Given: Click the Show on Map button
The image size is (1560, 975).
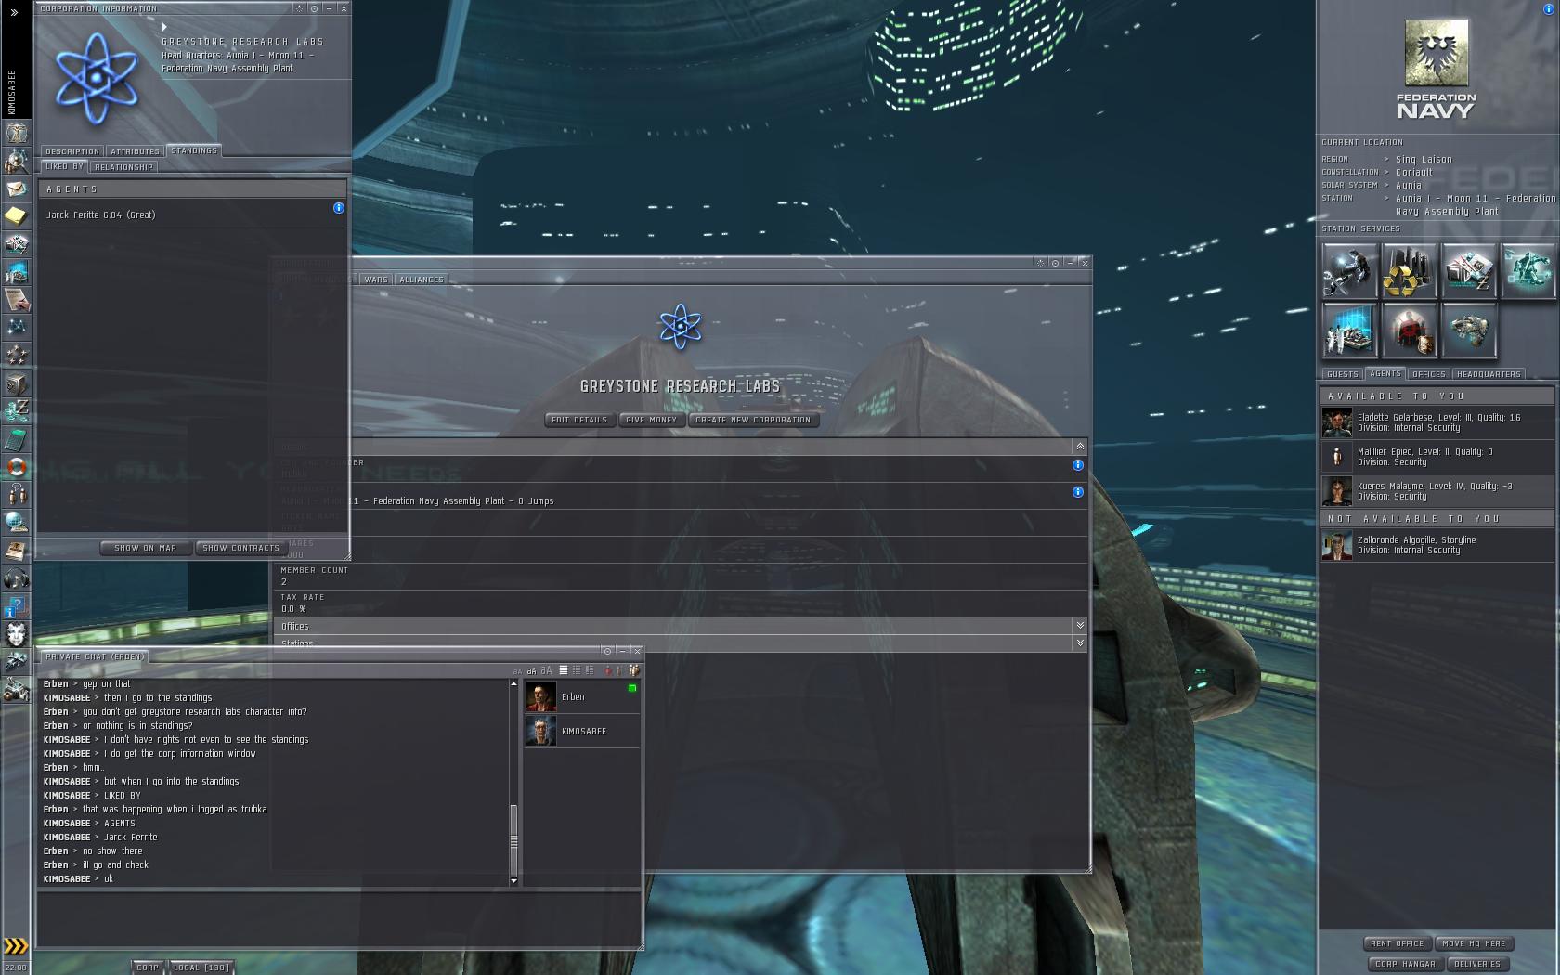Looking at the screenshot, I should click(145, 548).
